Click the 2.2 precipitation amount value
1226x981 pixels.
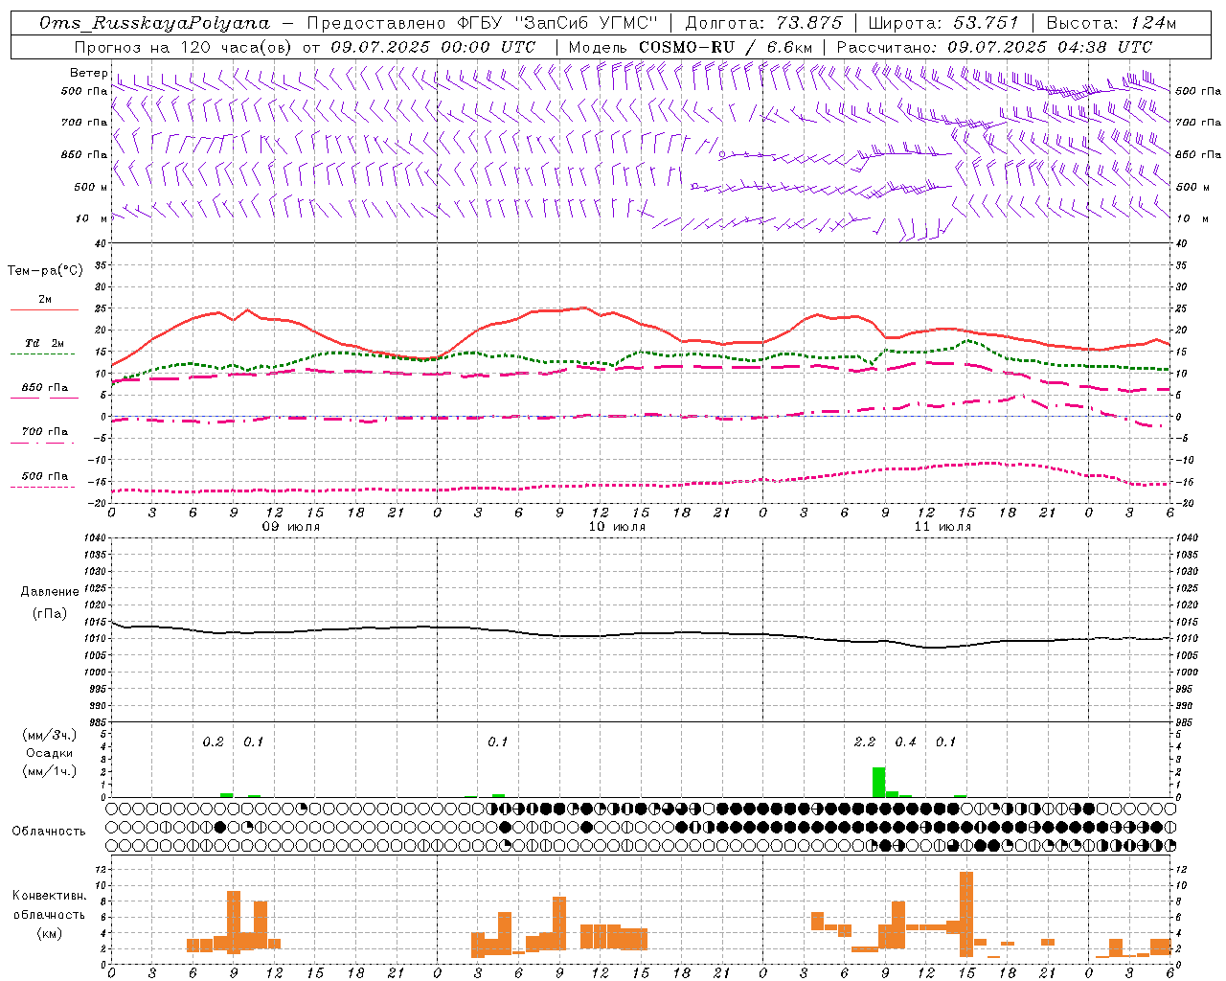[865, 741]
